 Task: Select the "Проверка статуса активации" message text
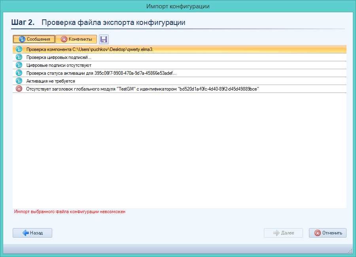pos(101,73)
